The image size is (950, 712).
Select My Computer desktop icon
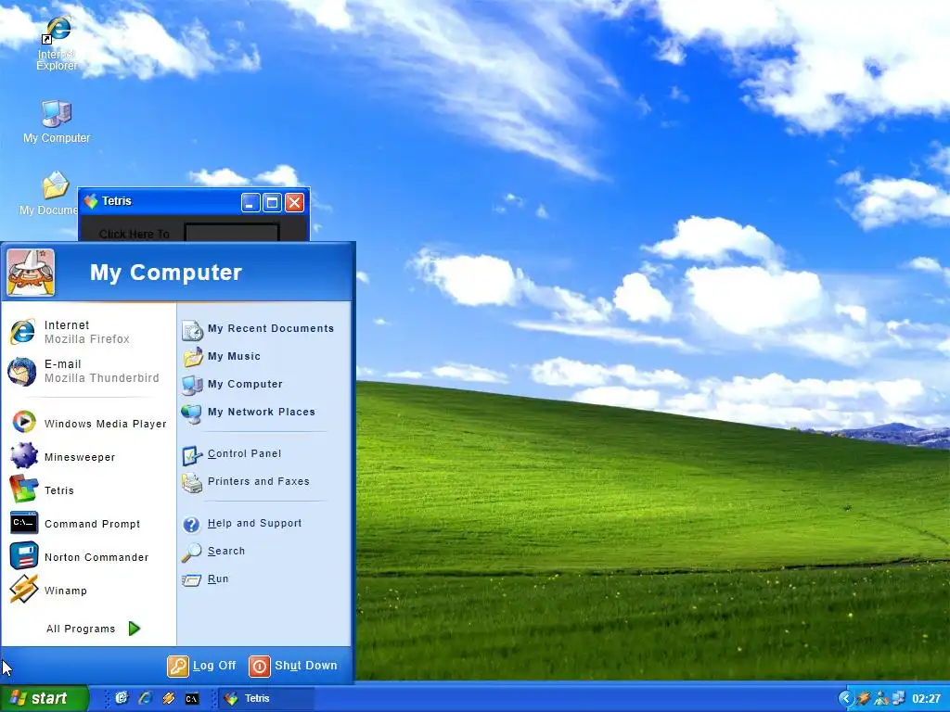(x=57, y=121)
